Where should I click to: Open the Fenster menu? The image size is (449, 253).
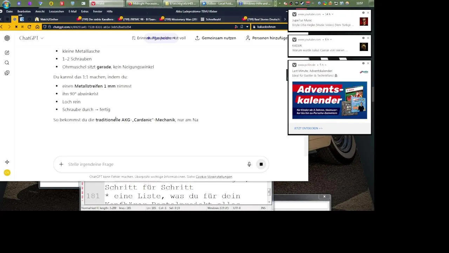pyautogui.click(x=98, y=12)
